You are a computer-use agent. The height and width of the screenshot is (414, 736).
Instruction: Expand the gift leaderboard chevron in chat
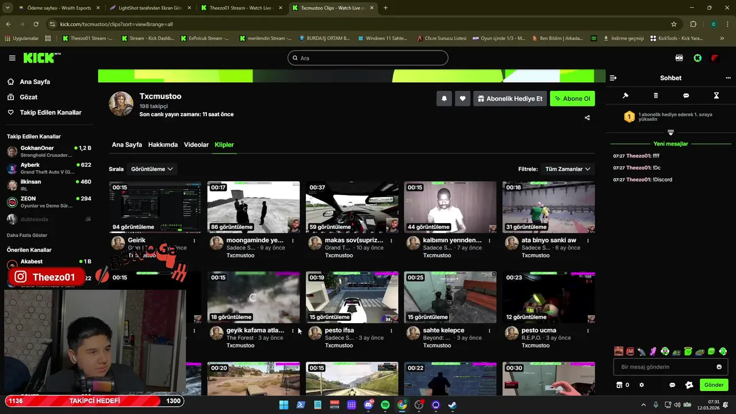(670, 132)
